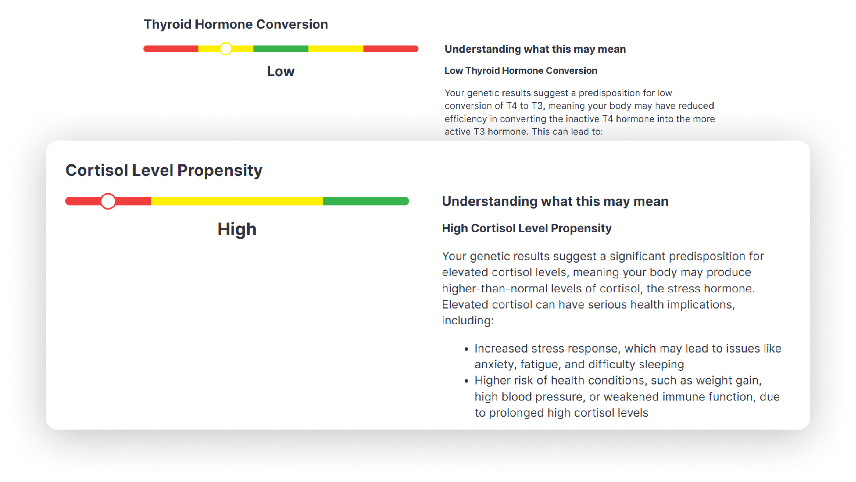Click the Cortisol Level Propensity slider handle
The image size is (856, 482).
coord(108,201)
